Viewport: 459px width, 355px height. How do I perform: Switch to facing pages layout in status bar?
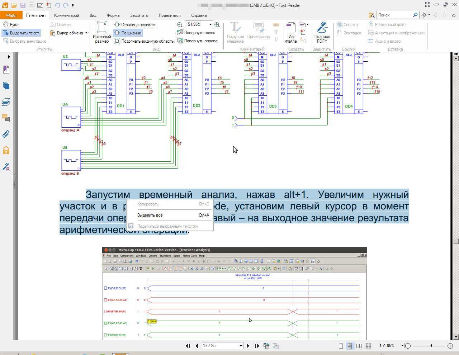pyautogui.click(x=359, y=346)
